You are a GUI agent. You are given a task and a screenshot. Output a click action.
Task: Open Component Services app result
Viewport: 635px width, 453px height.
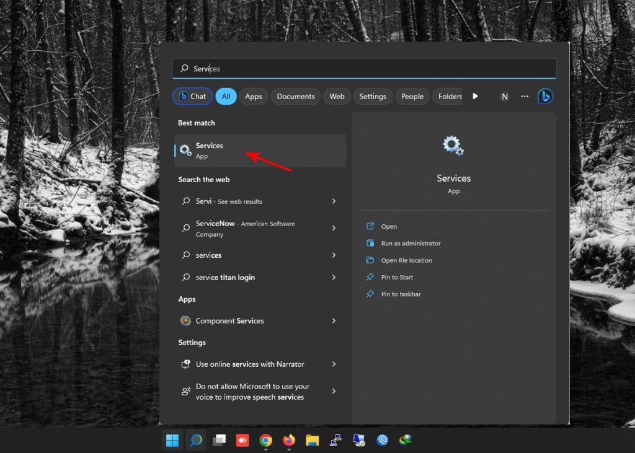click(229, 321)
